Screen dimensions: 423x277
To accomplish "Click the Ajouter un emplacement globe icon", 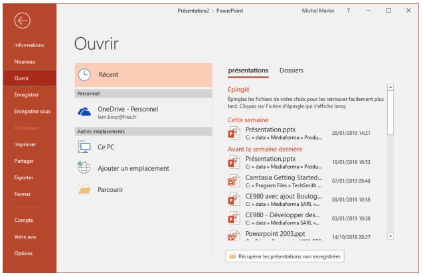I will pyautogui.click(x=84, y=169).
